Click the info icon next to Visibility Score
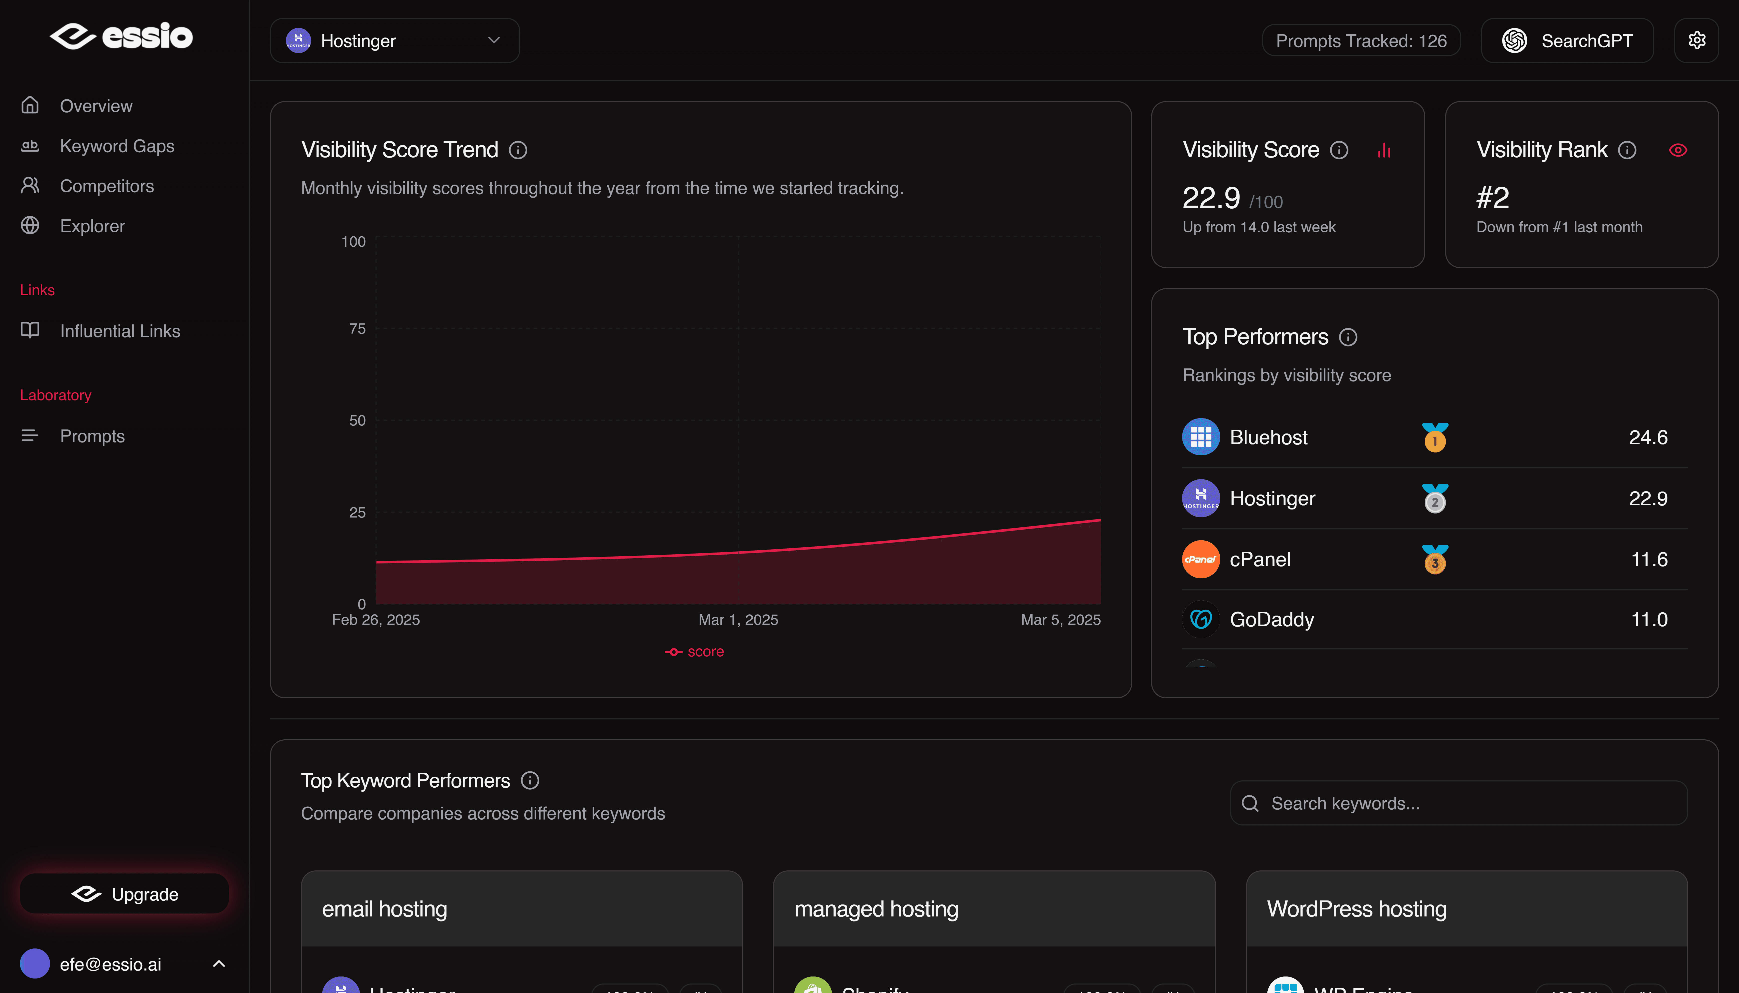 [1339, 150]
